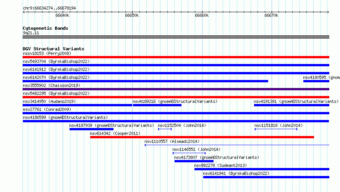Click the thin nsv1146551 variant glyph
This screenshot has width=340, height=192.
pos(189,153)
